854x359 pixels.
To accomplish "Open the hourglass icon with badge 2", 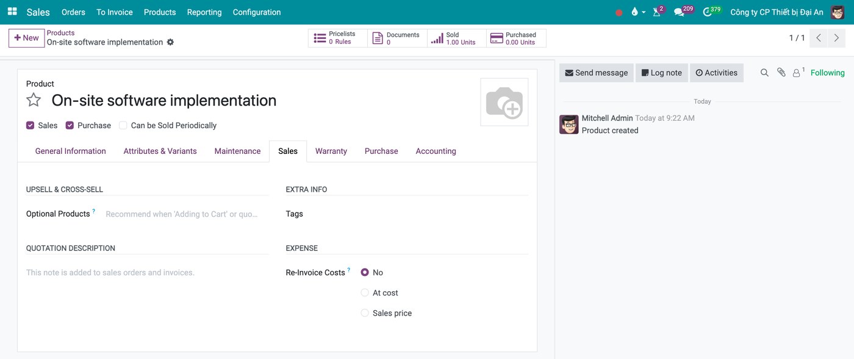I will click(x=658, y=12).
